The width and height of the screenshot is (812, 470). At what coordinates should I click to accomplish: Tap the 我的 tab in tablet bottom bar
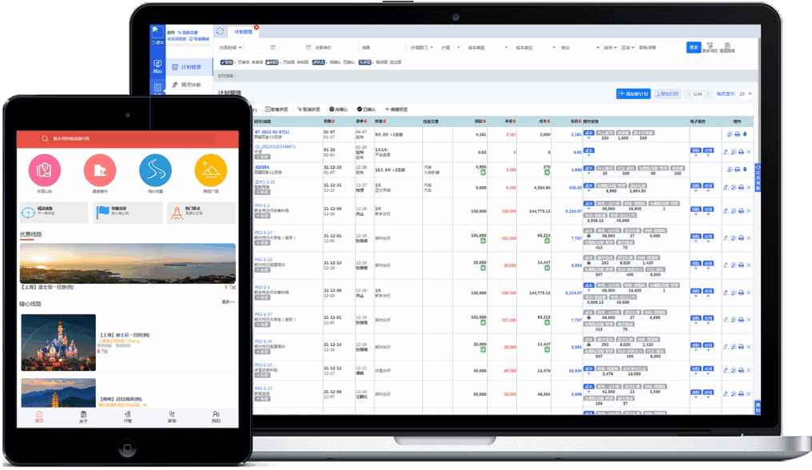tap(216, 417)
